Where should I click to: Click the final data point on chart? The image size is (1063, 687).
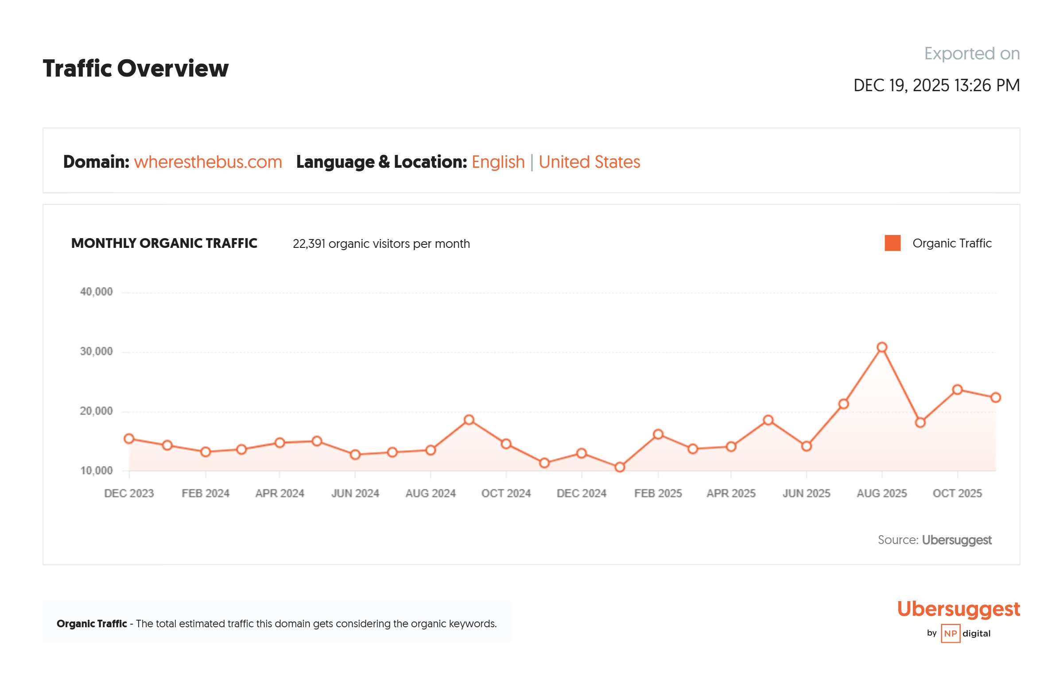click(995, 398)
